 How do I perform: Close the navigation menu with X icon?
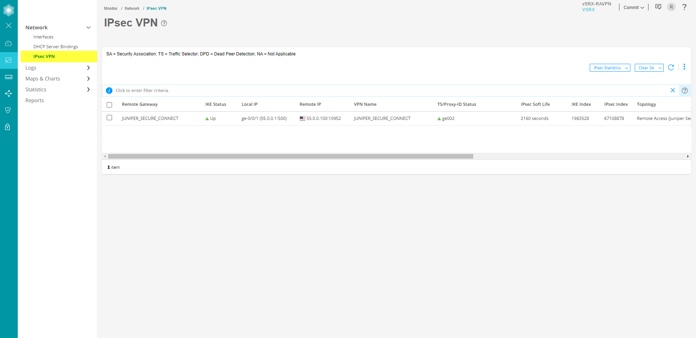click(9, 25)
